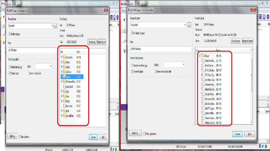Collapse the Driver folder in right dialog
Screen dimensions: 270x151
[200, 56]
